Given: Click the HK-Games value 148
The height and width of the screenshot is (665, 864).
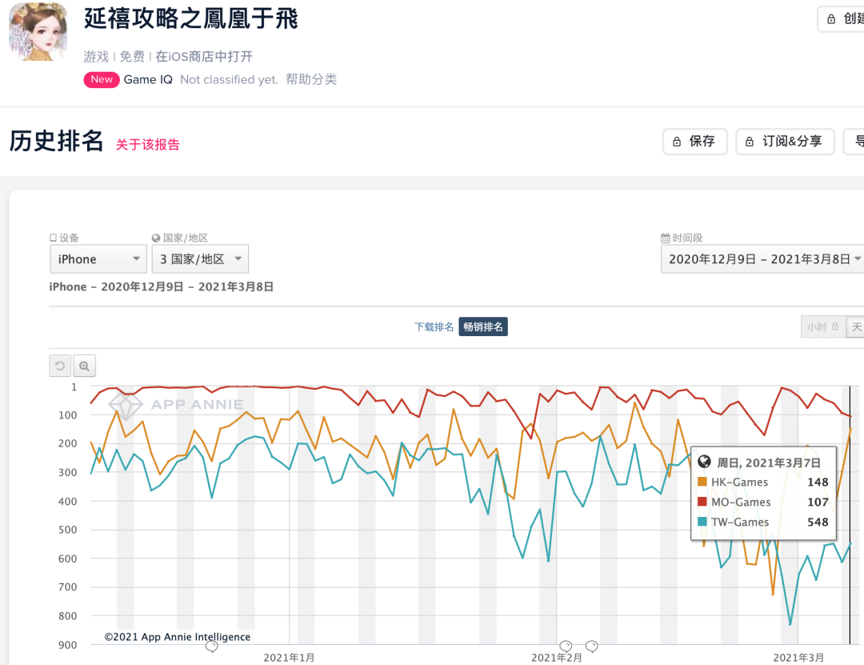Looking at the screenshot, I should click(818, 482).
